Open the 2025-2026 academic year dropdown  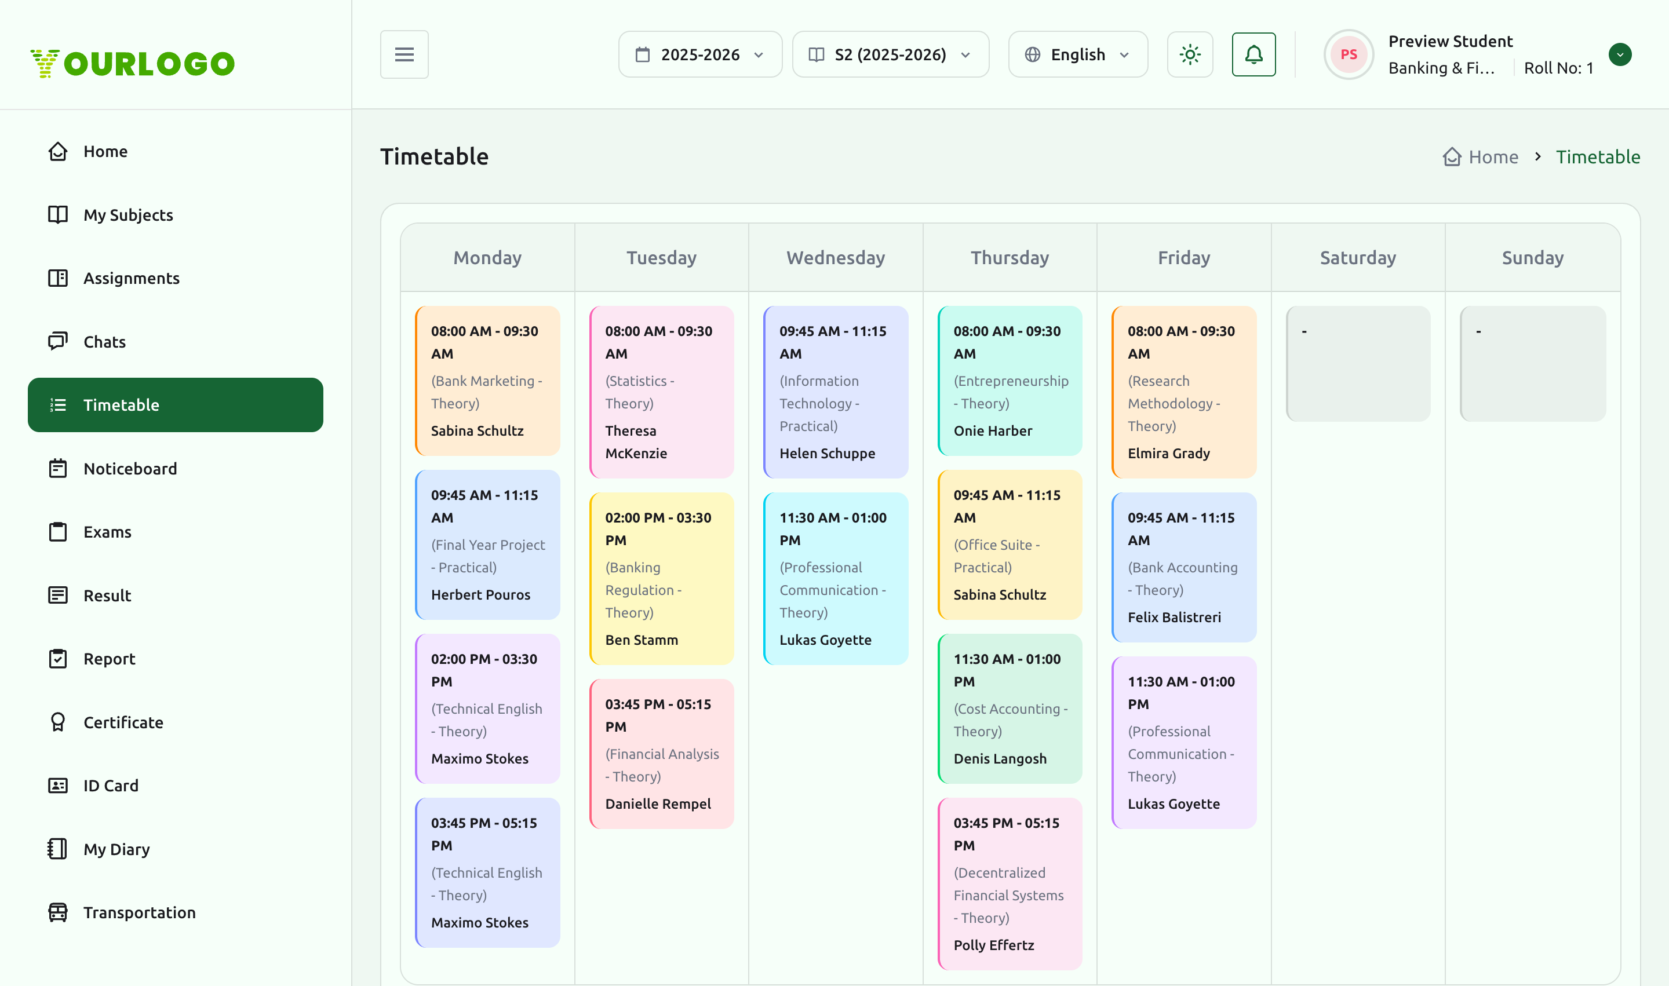tap(700, 54)
